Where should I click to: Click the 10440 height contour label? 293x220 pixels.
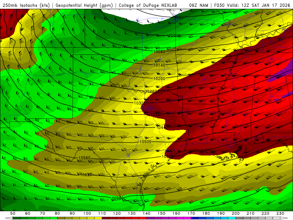point(162,127)
